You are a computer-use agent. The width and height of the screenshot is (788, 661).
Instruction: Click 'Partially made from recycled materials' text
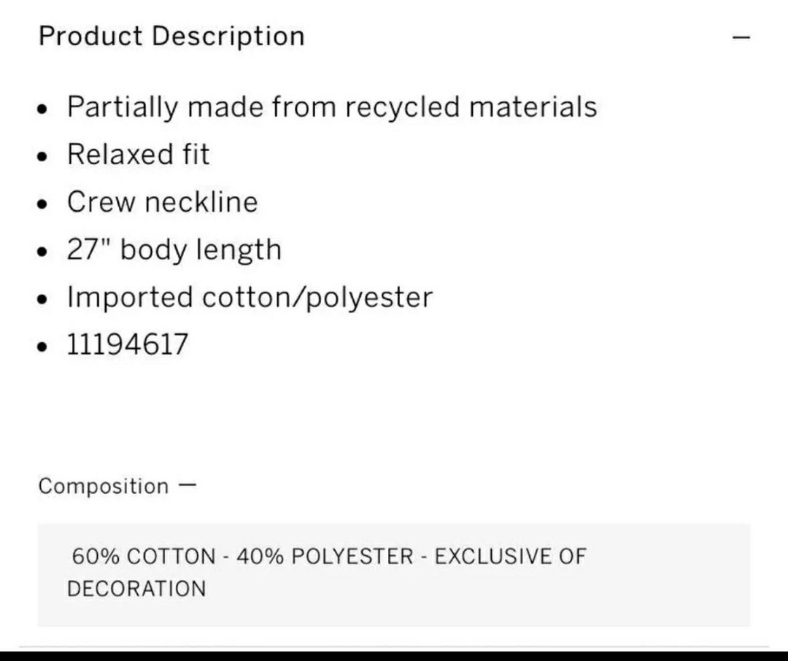pyautogui.click(x=332, y=107)
